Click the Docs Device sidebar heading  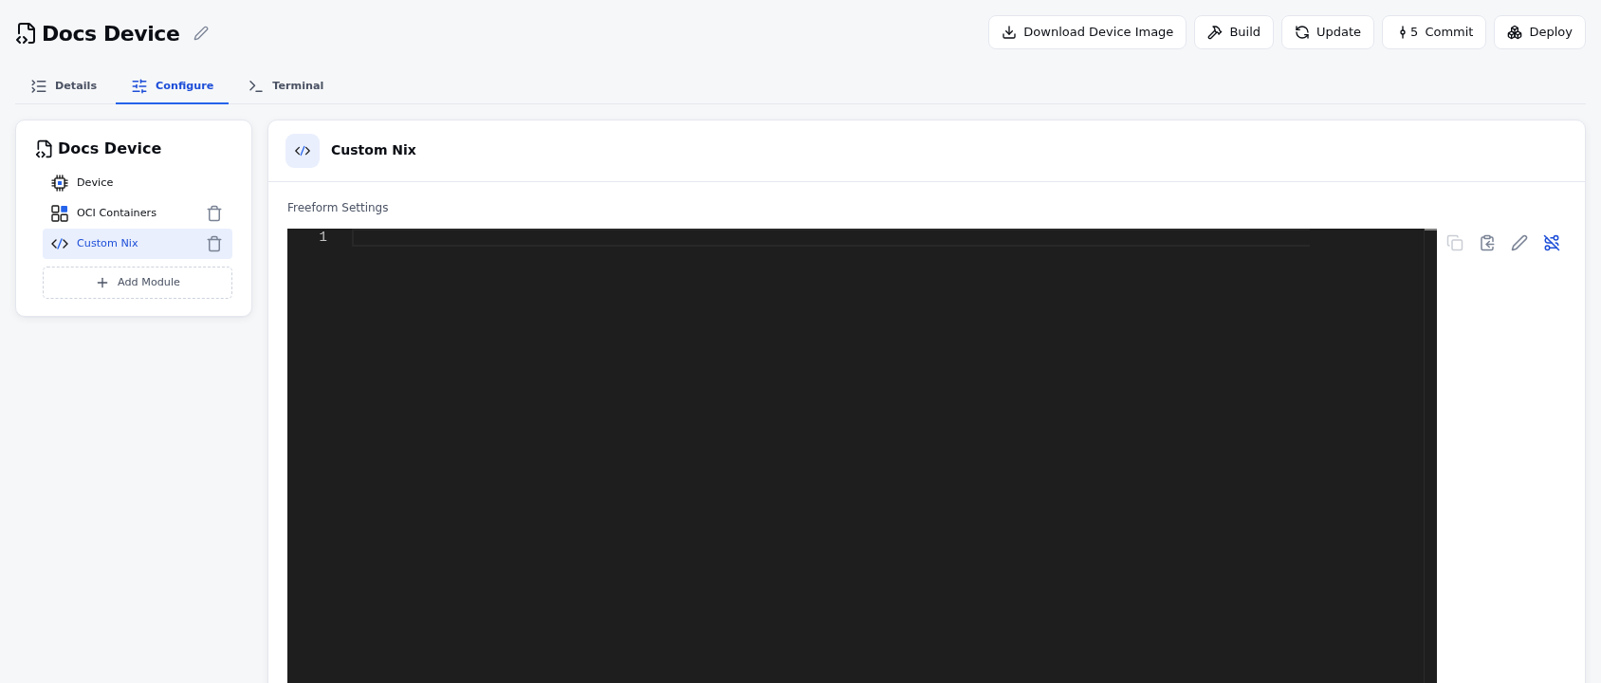point(109,149)
